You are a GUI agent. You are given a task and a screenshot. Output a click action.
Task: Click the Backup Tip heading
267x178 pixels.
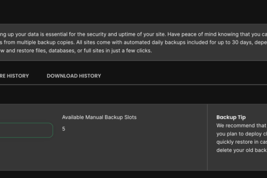(231, 117)
